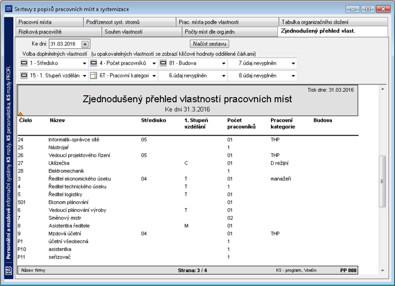Click the report scrollbar down arrow

pos(382,271)
